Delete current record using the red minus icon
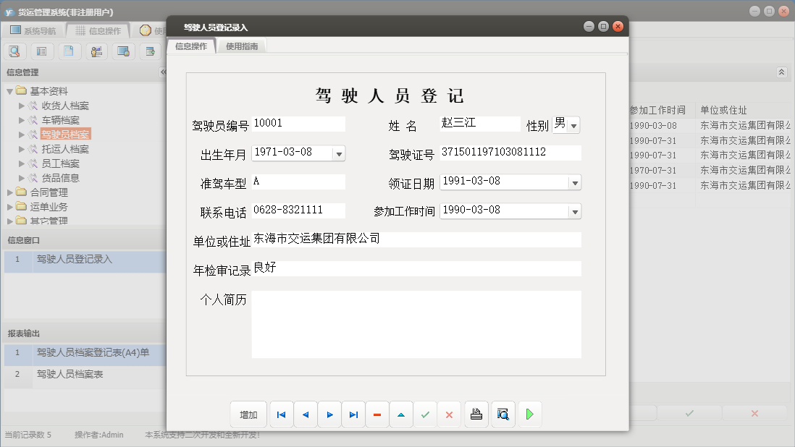The image size is (795, 447). (377, 414)
